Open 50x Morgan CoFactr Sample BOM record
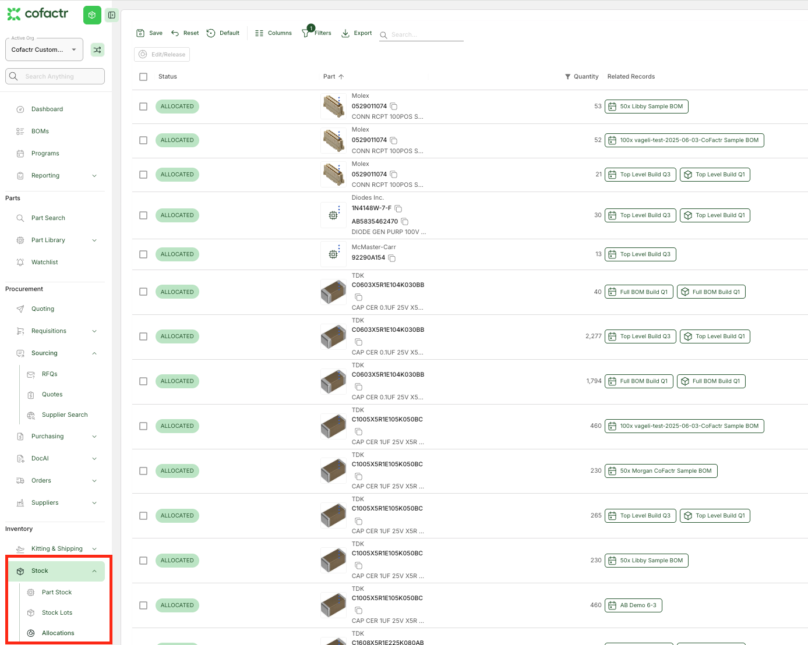 (x=661, y=471)
